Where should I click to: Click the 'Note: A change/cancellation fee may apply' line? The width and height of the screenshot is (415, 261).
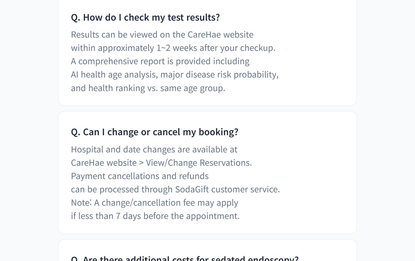tap(154, 203)
